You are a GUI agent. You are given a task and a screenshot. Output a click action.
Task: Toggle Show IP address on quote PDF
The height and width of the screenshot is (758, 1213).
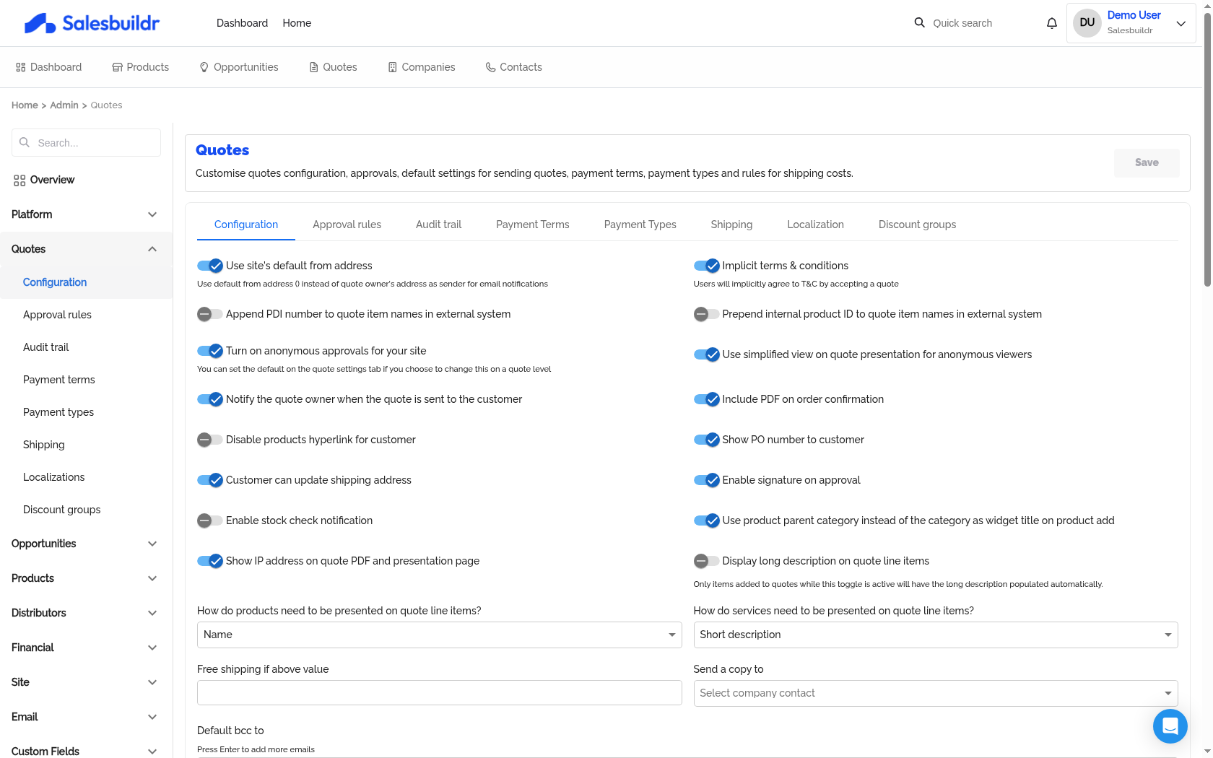coord(209,561)
